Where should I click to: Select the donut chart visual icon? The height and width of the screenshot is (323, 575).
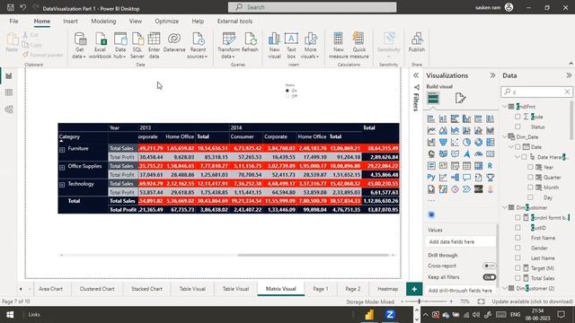click(478, 142)
